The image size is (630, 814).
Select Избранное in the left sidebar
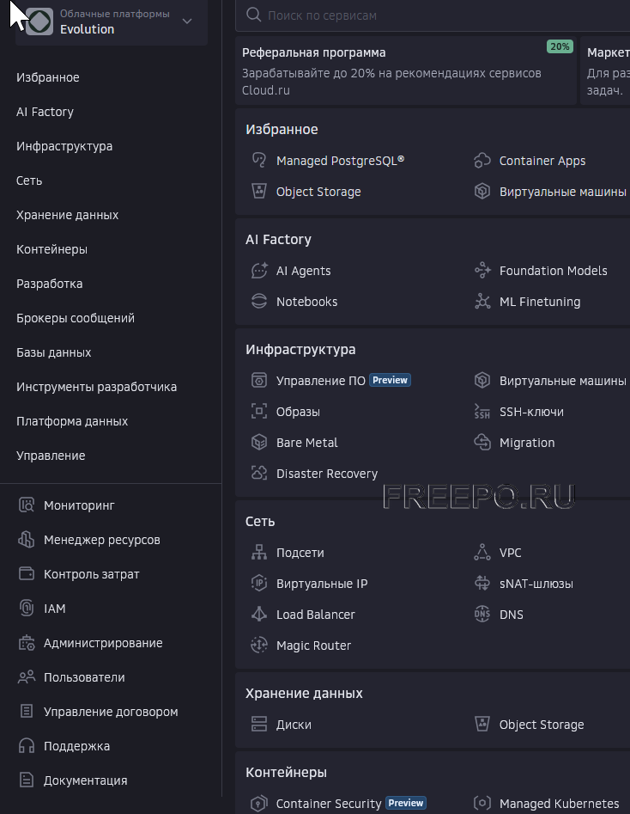[x=48, y=77]
